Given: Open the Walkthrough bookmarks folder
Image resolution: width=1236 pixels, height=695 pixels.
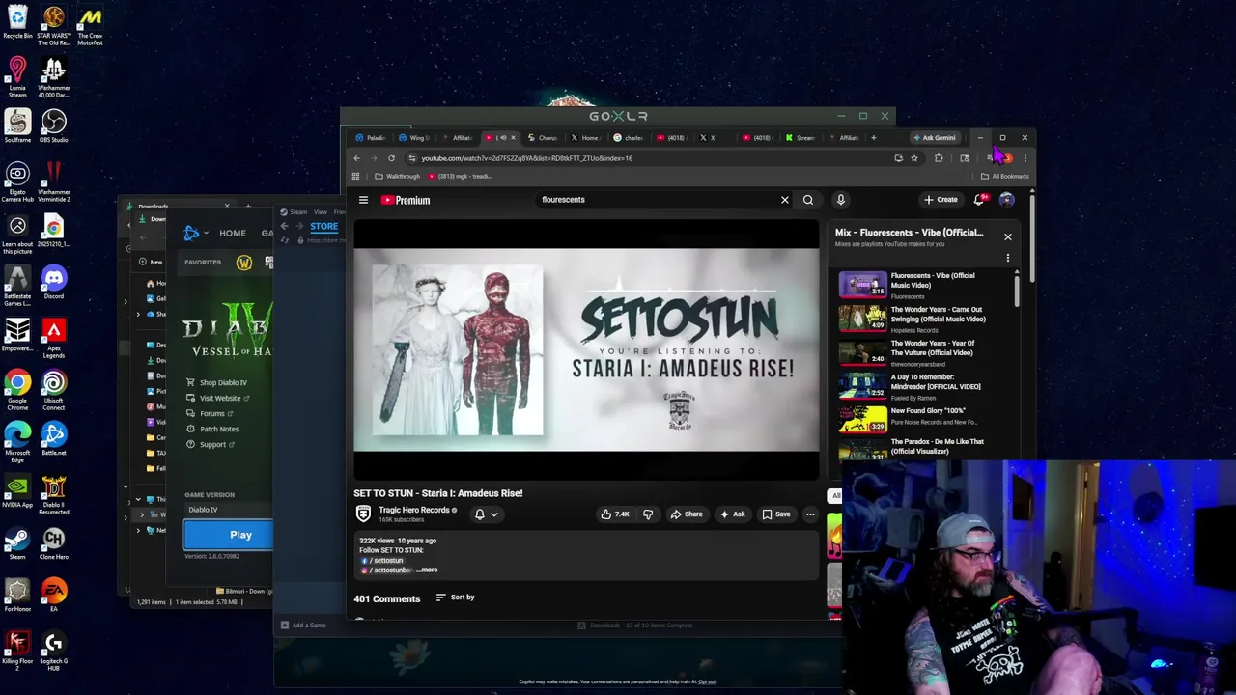Looking at the screenshot, I should point(398,177).
